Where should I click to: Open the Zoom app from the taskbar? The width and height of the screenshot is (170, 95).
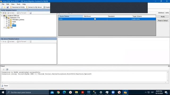tap(113, 92)
